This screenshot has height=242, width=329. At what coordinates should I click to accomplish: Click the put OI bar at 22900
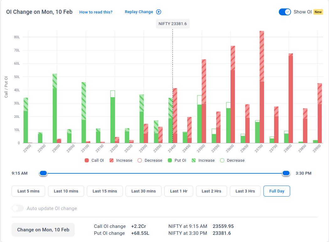[x=26, y=120]
